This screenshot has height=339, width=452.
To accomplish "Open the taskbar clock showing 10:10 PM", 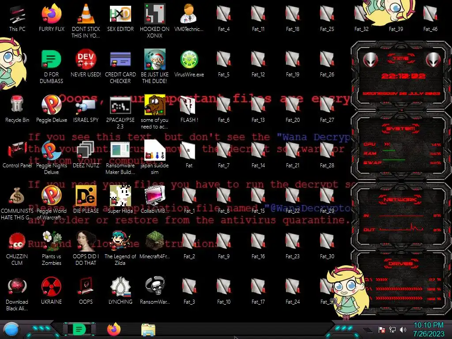I will [429, 329].
